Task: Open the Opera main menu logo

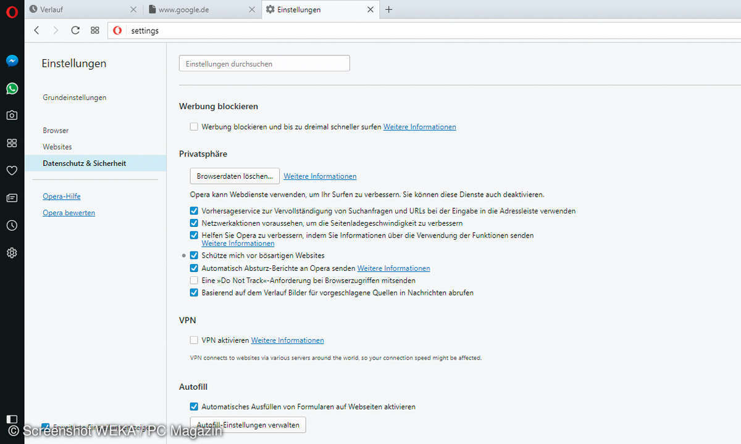Action: (x=12, y=11)
